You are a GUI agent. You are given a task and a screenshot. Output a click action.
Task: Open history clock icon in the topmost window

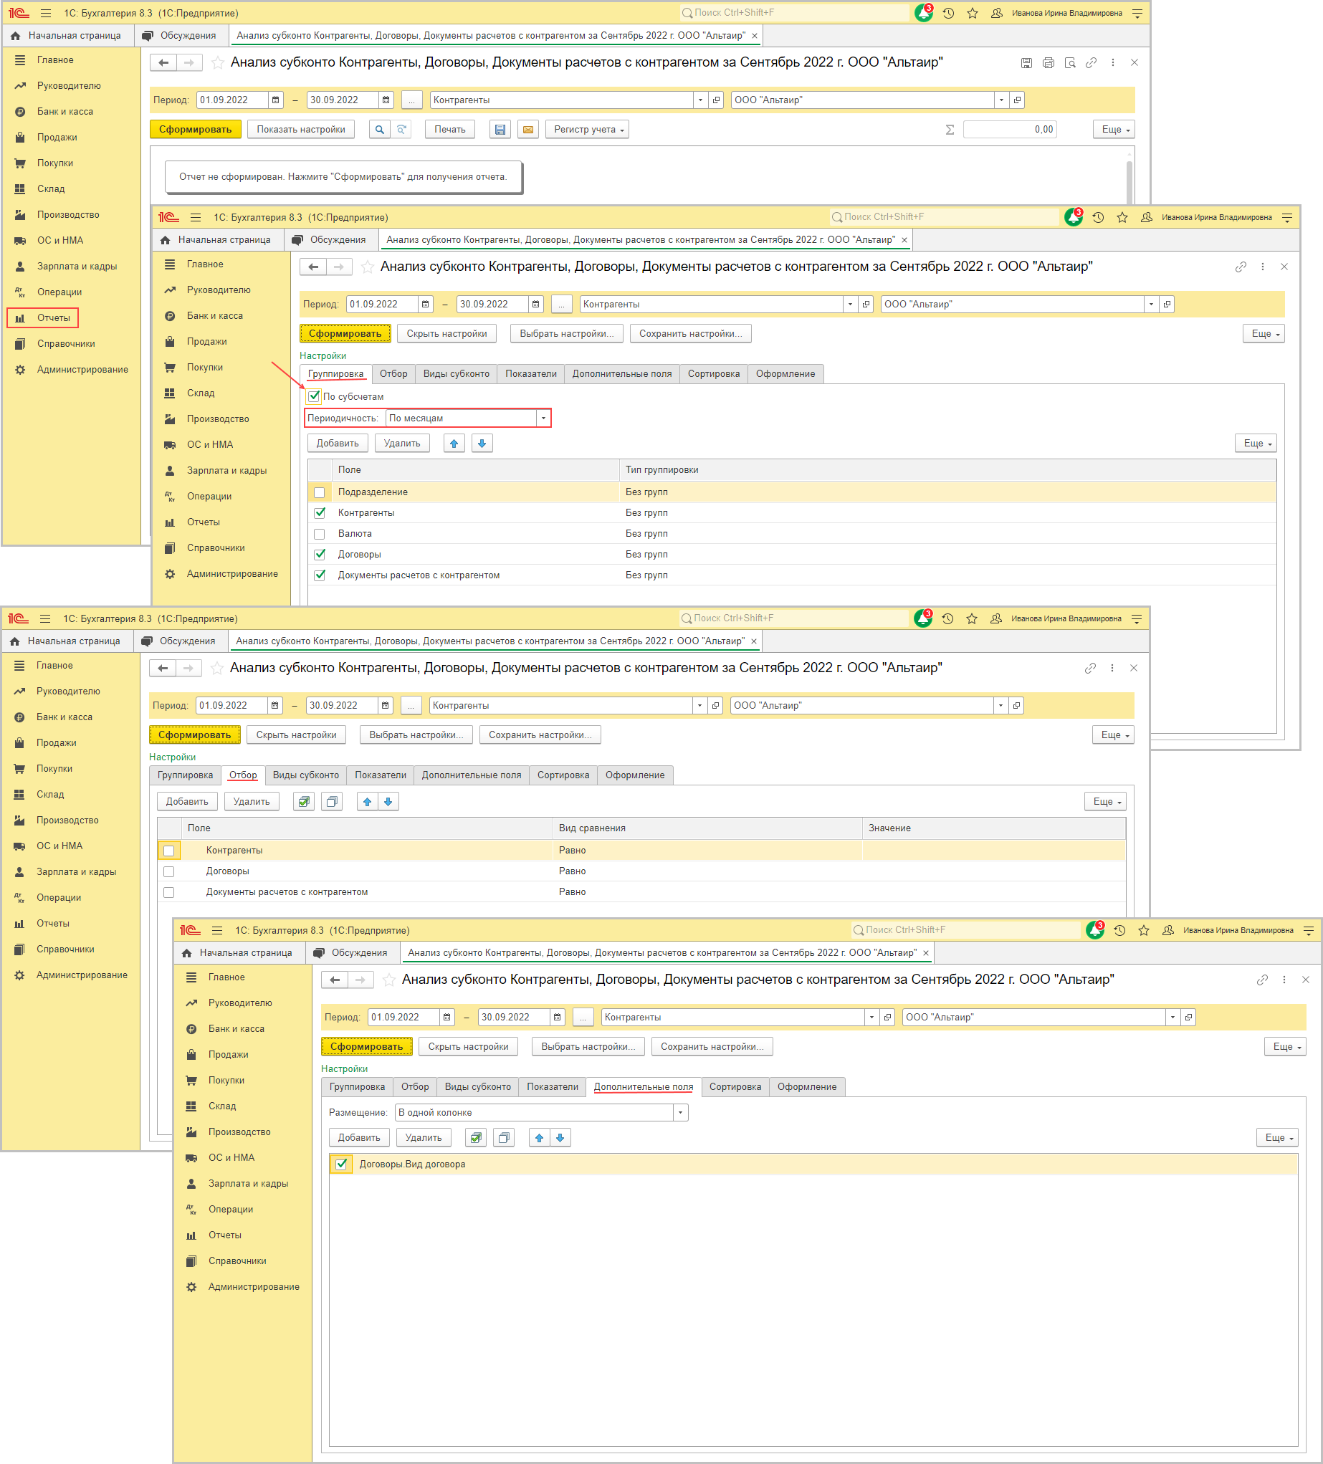[x=948, y=13]
